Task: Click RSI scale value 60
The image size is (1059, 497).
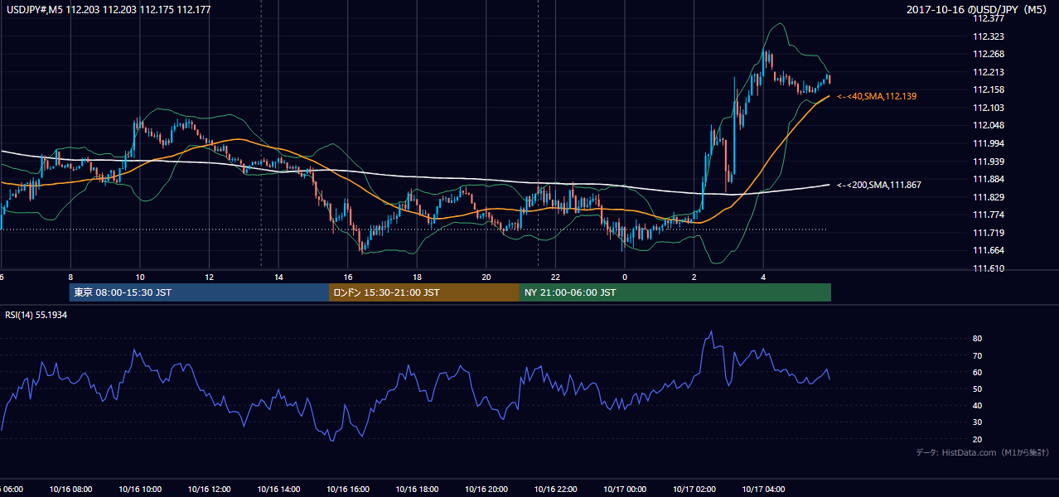Action: coord(978,372)
